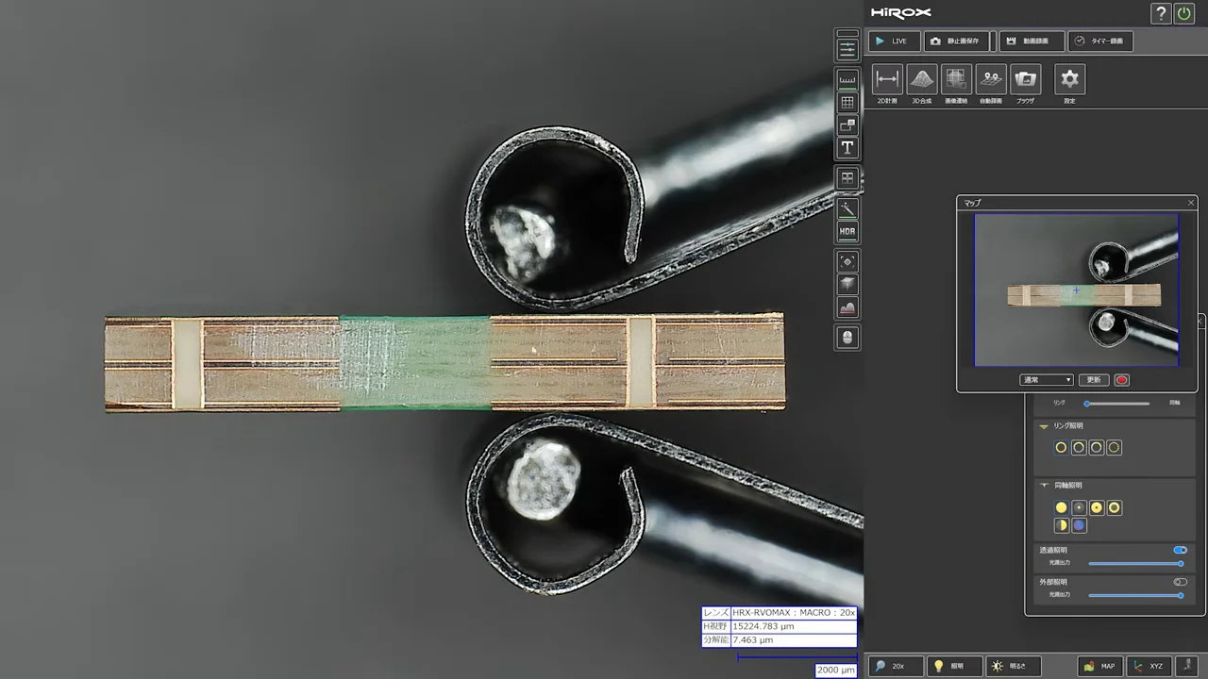Collapse the リング照明 section
1208x679 pixels.
coord(1044,426)
